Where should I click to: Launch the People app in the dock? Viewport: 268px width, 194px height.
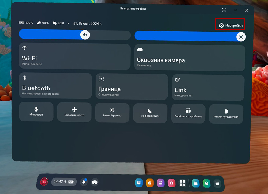click(160, 183)
